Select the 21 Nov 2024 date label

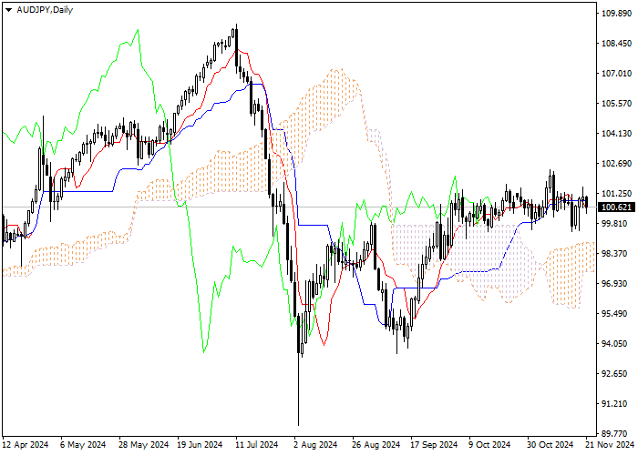tap(610, 445)
